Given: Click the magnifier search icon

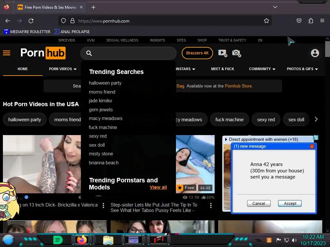Looking at the screenshot, I should [89, 53].
